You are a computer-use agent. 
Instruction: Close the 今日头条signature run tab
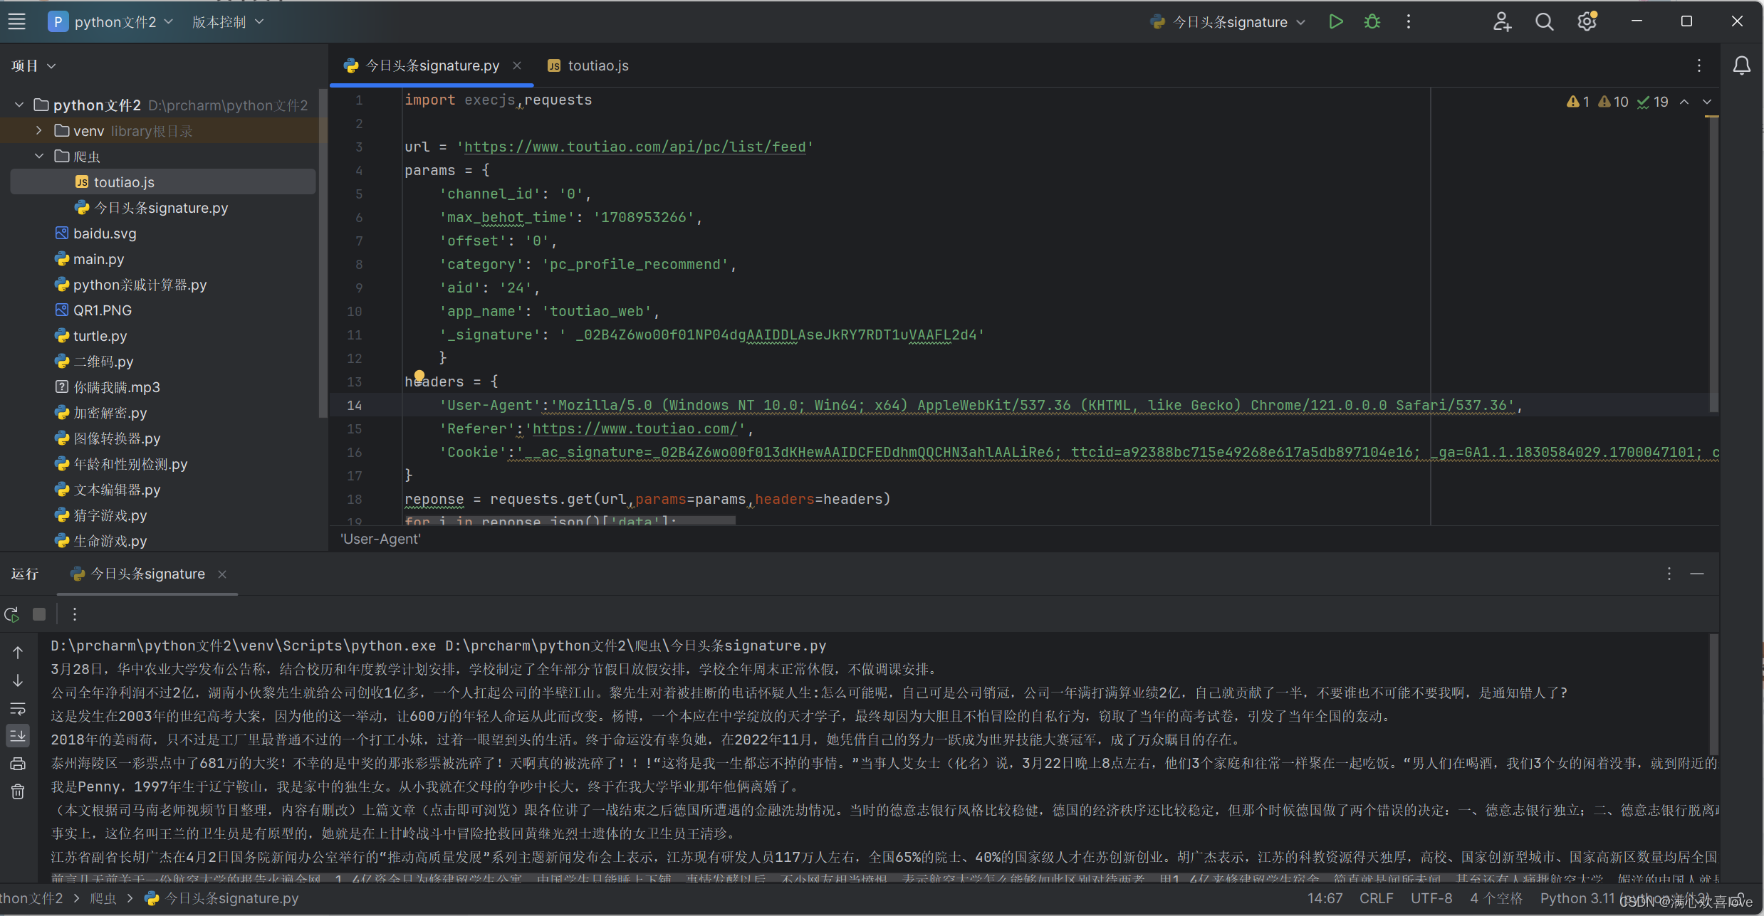(222, 574)
